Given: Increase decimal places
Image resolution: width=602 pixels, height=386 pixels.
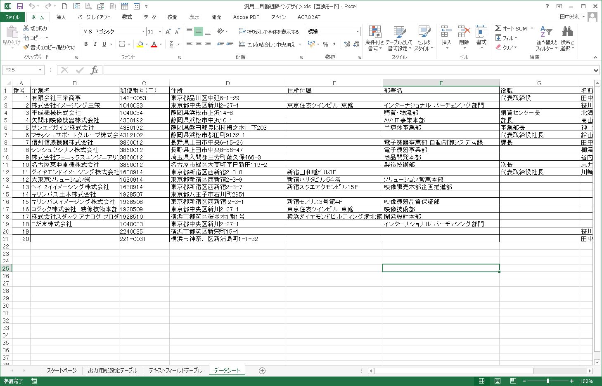Looking at the screenshot, I should 347,44.
